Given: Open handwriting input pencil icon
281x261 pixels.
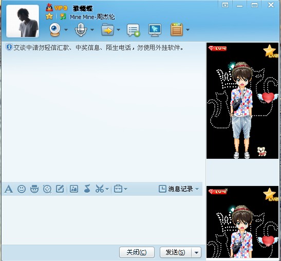Looking at the screenshot, I should (60, 189).
